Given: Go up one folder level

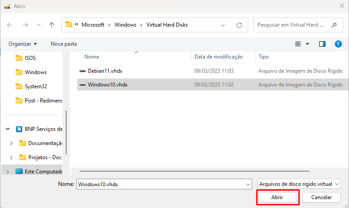Looking at the screenshot, I should click(x=52, y=25).
